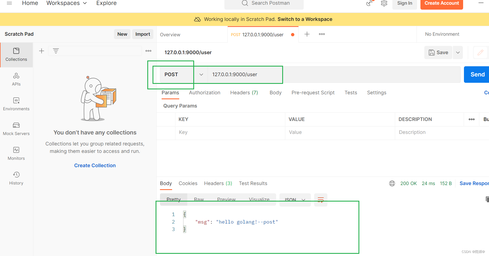Image resolution: width=489 pixels, height=256 pixels.
Task: Focus the Search Postman field
Action: tap(264, 3)
